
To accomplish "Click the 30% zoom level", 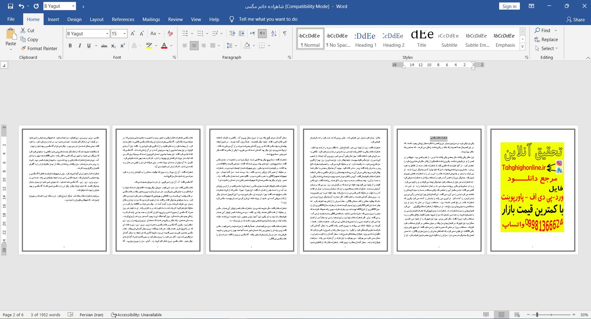I will click(584, 315).
